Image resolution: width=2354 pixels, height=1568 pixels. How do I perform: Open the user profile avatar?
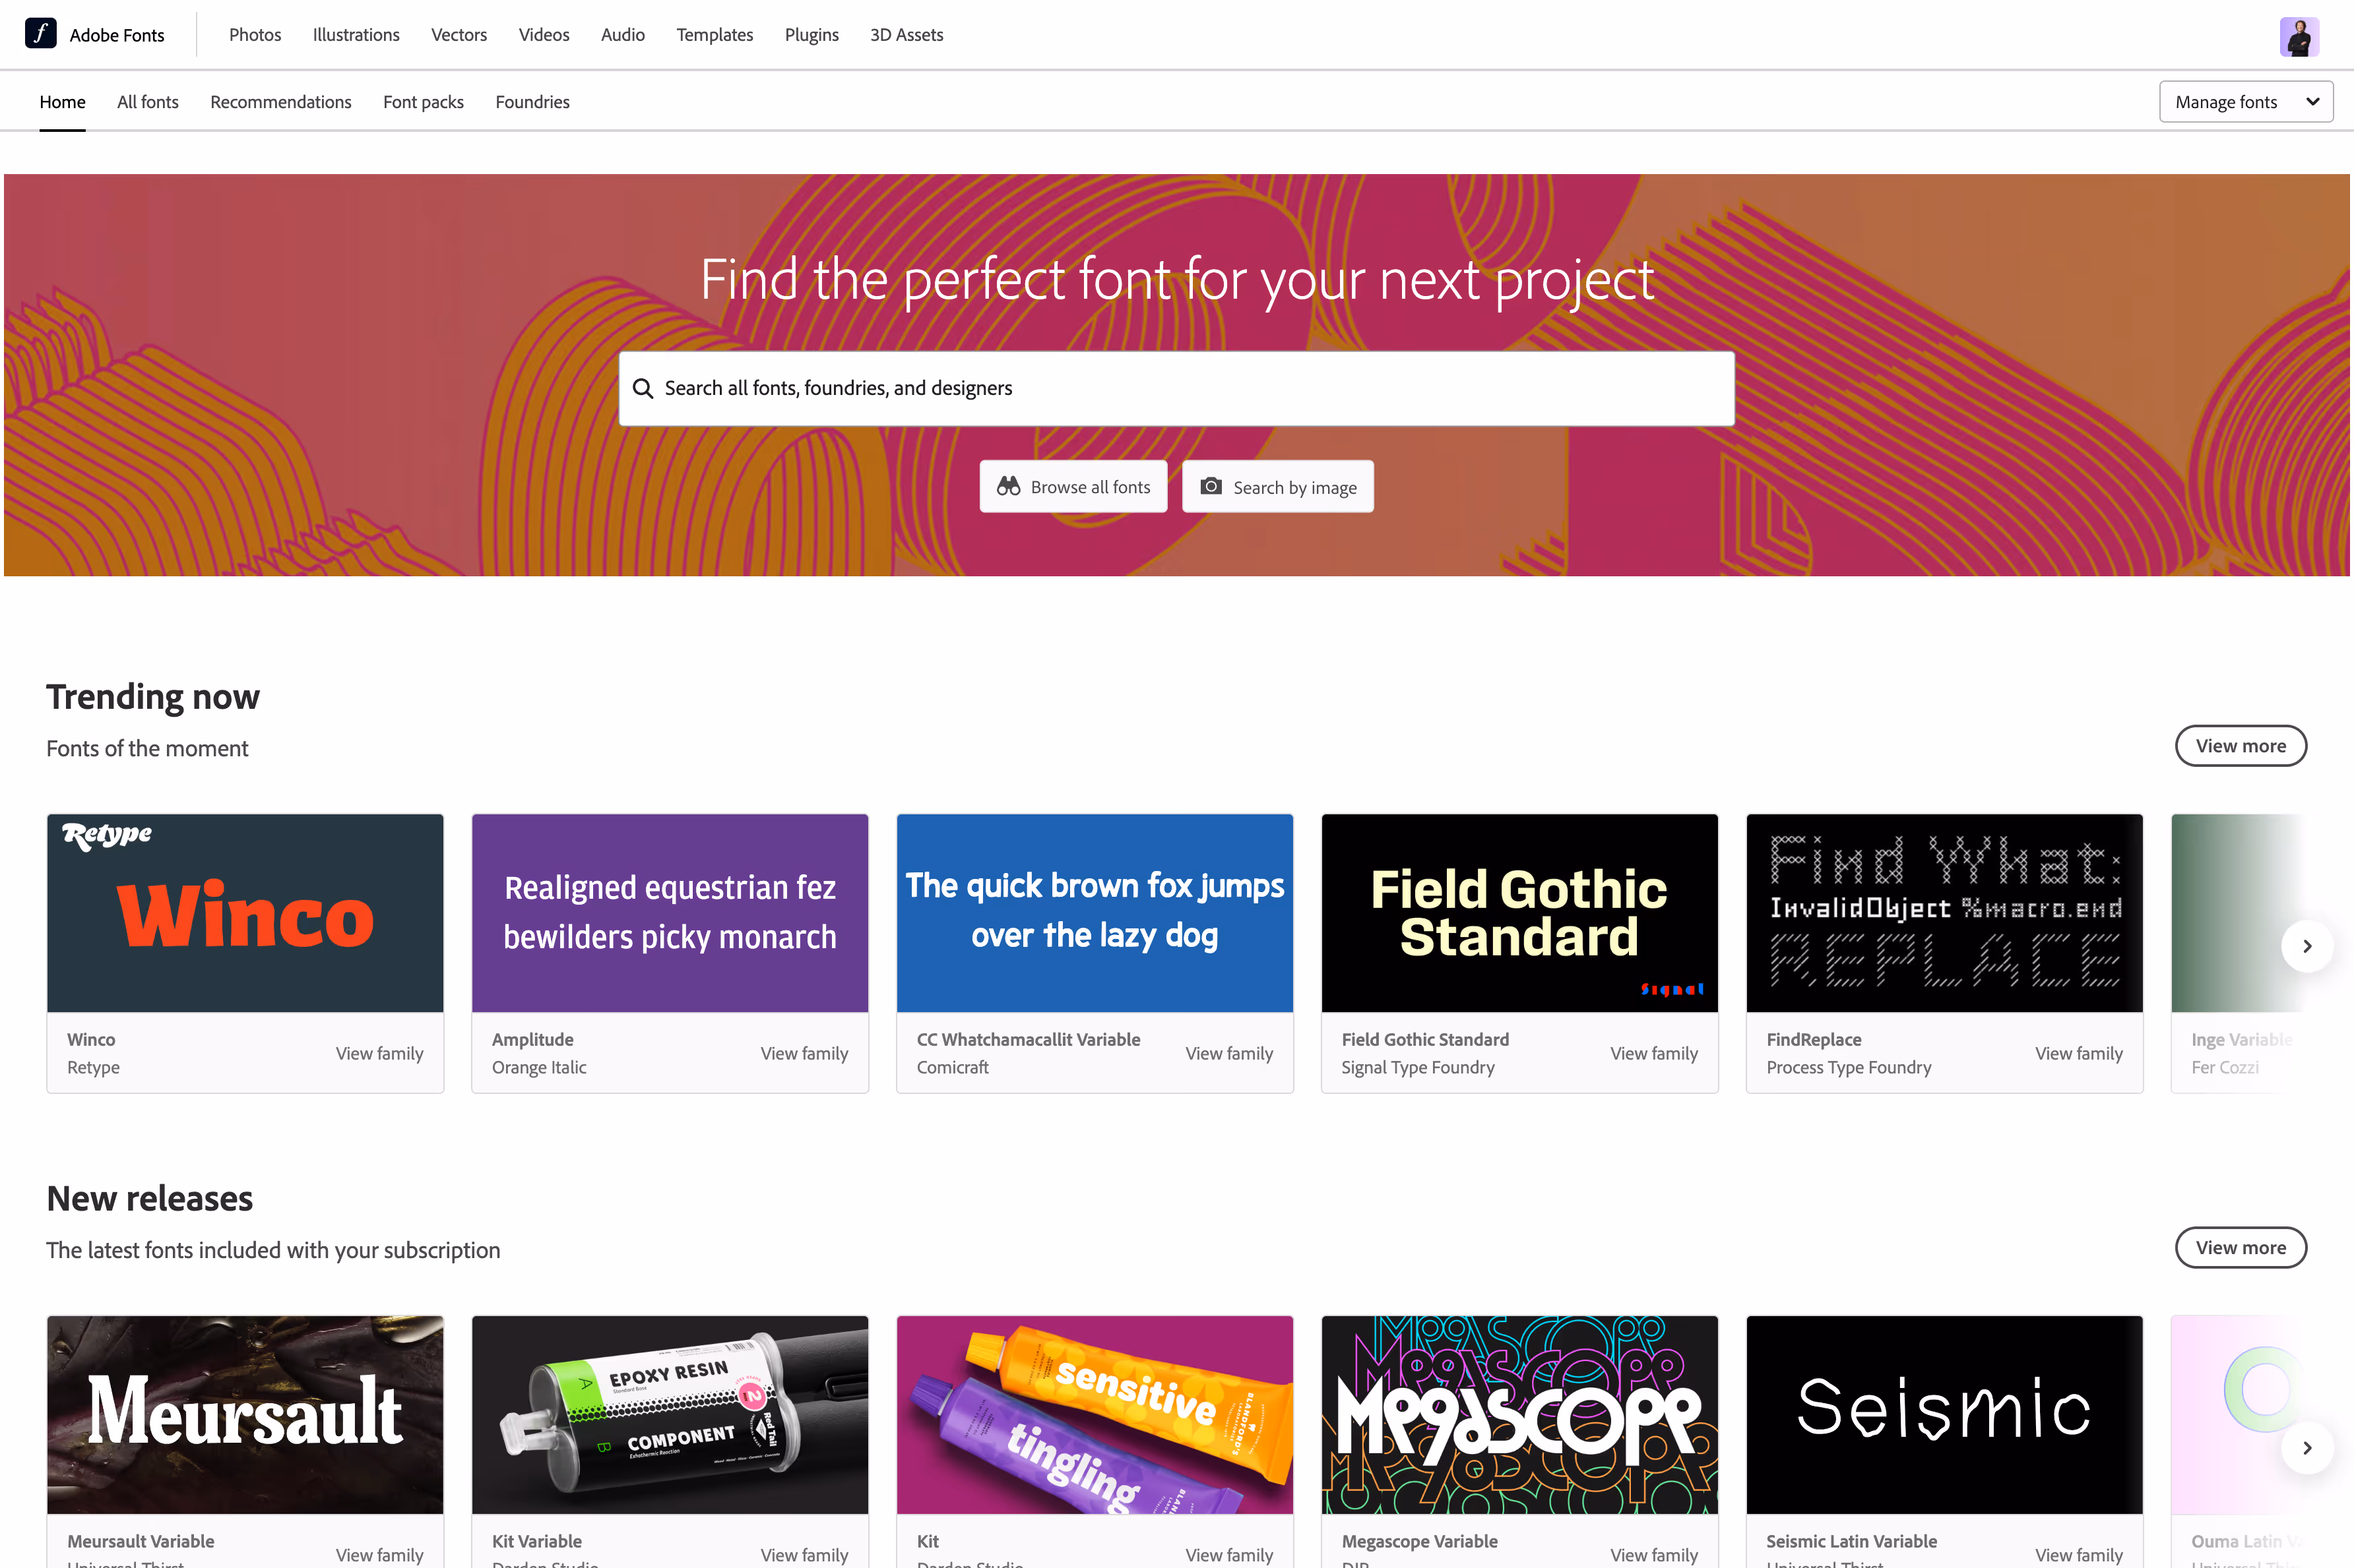click(2299, 37)
